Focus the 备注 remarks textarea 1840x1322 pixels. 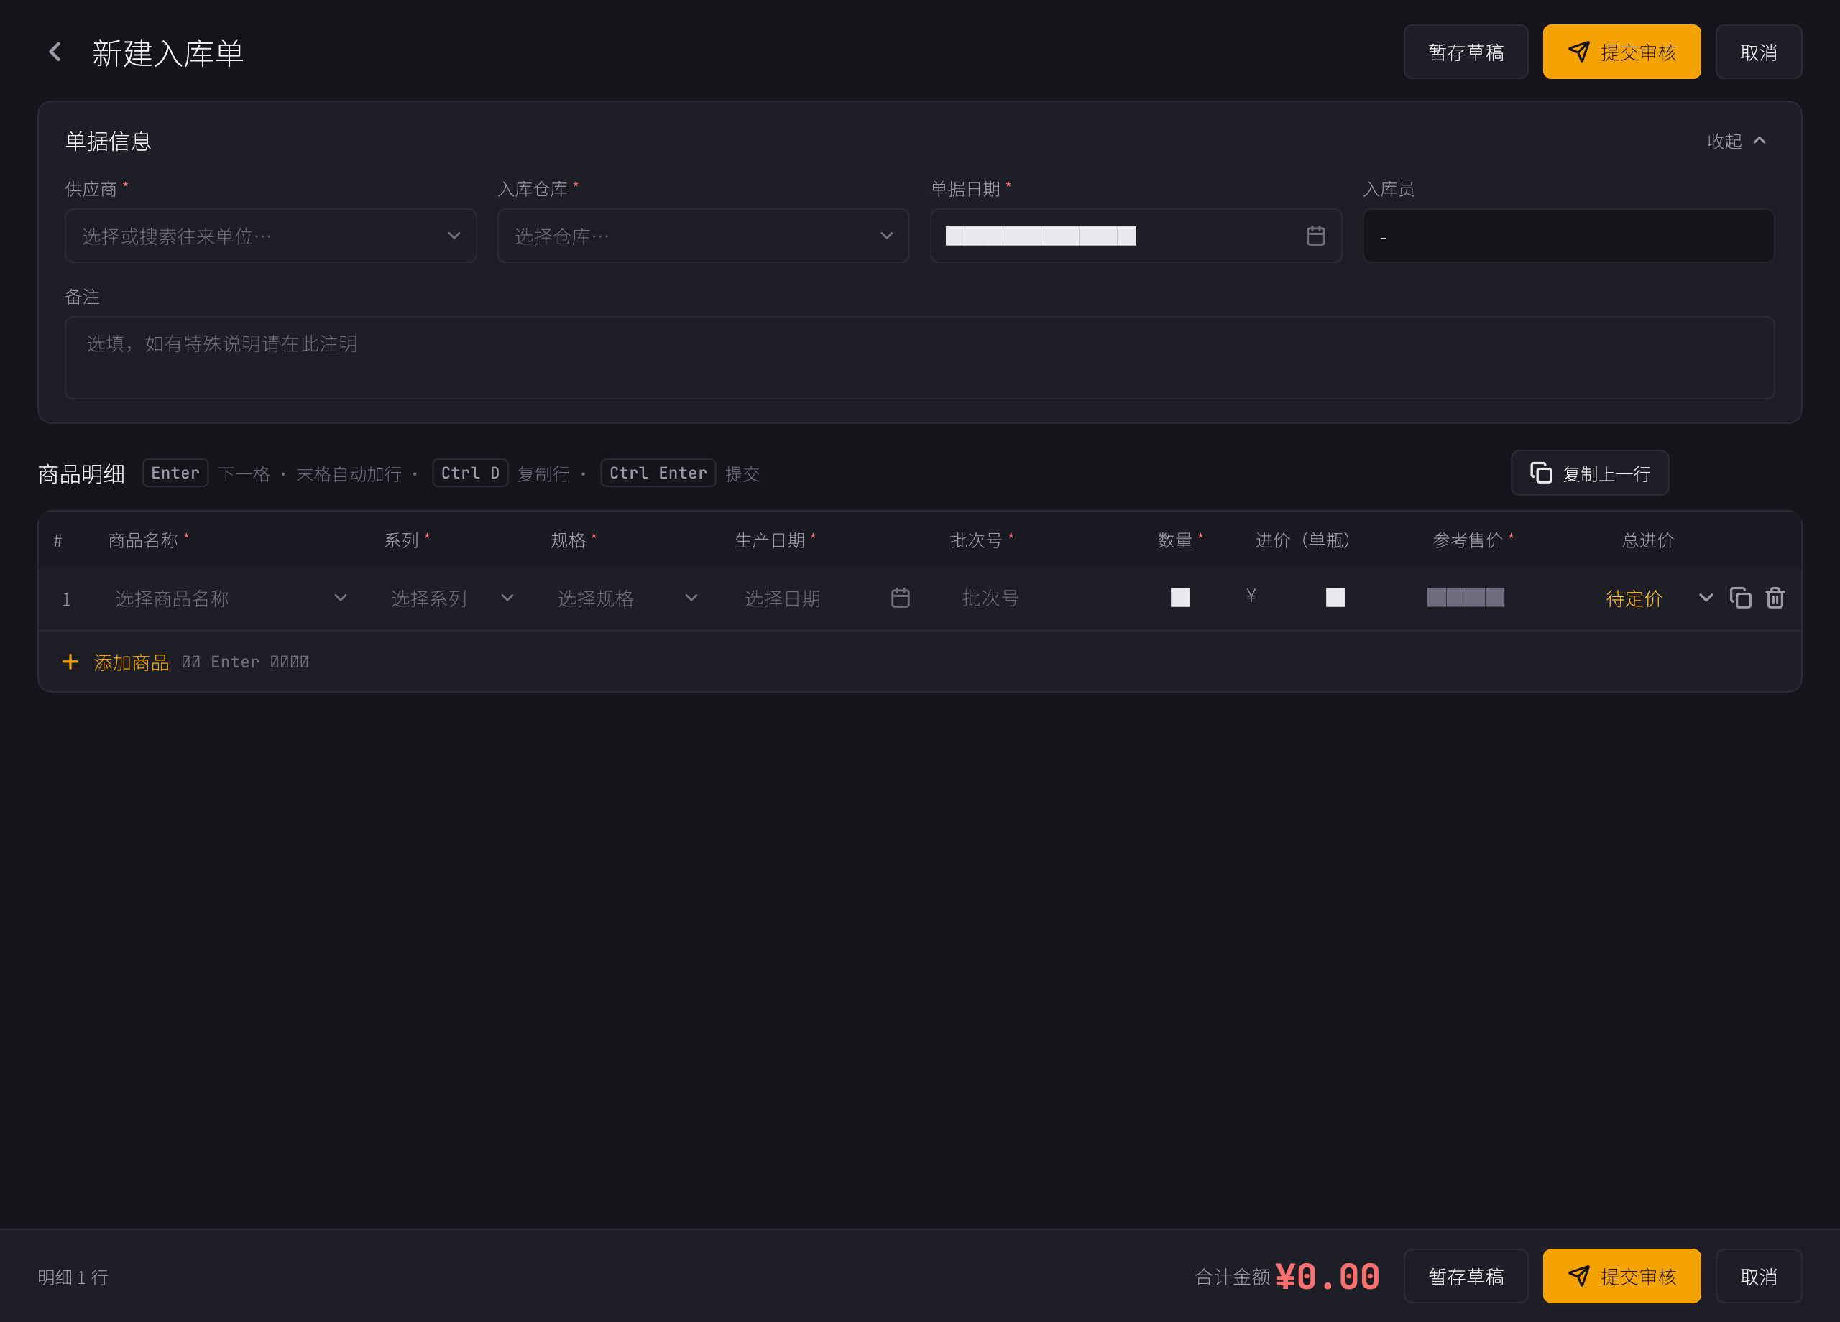click(x=919, y=358)
